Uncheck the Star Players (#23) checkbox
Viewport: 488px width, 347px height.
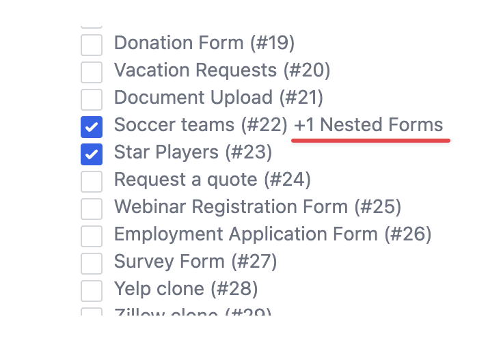point(92,154)
